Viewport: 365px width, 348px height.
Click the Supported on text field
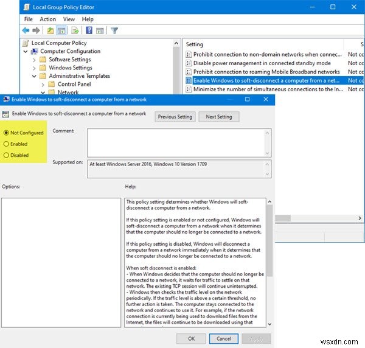click(x=176, y=169)
